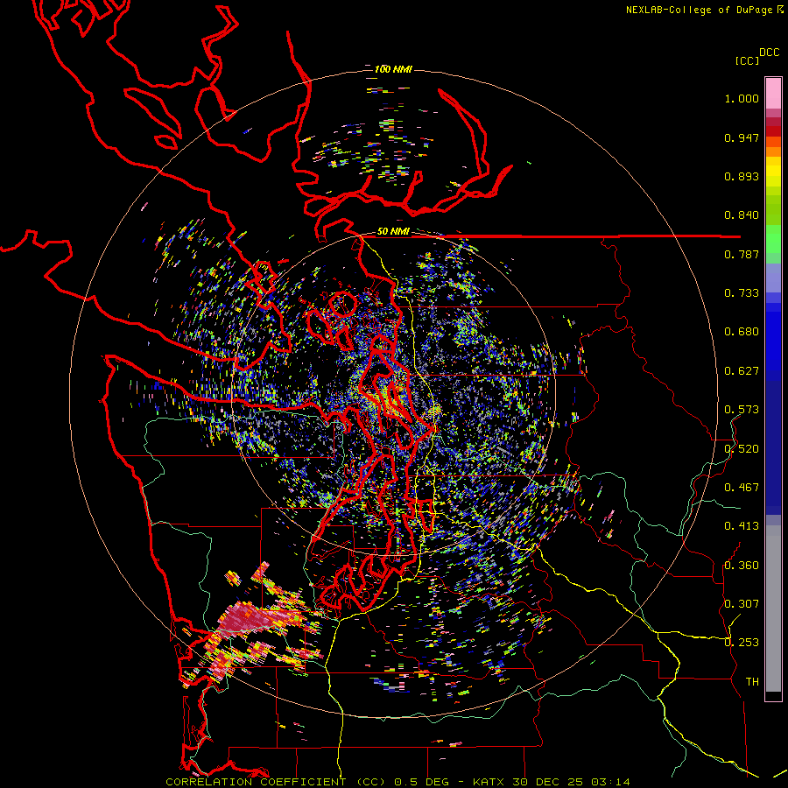
Task: Click the 03:14 timestamp
Action: pos(610,782)
